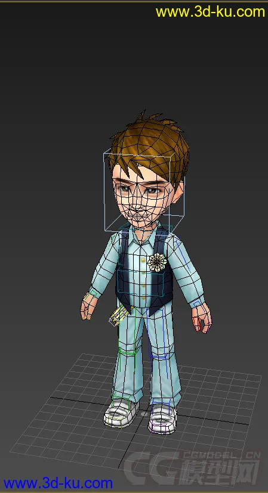Click the top gold shirt button
268x493 pixels.
click(x=144, y=260)
